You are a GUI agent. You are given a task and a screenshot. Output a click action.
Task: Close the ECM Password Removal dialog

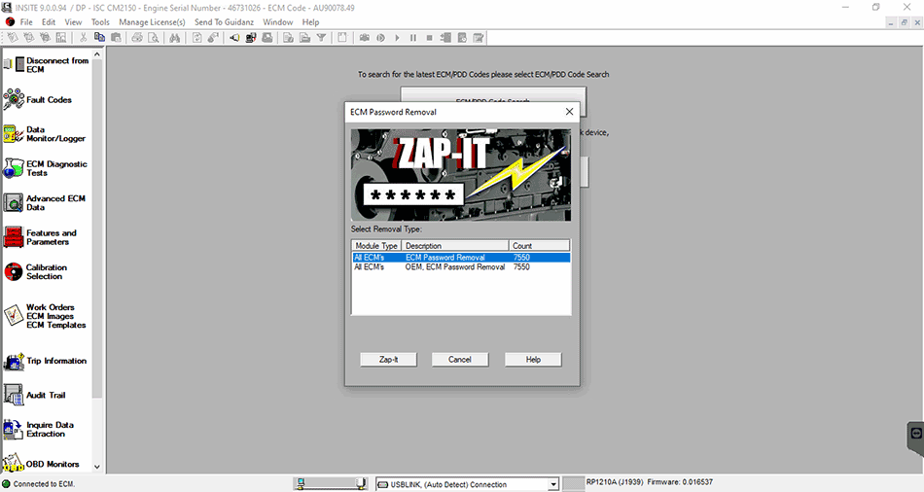(x=569, y=112)
